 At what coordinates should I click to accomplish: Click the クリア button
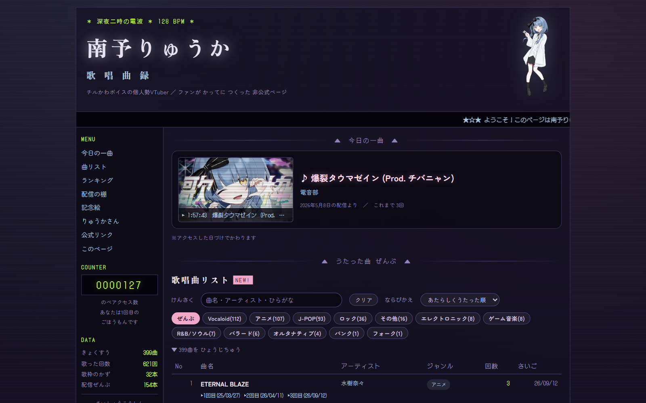(364, 300)
